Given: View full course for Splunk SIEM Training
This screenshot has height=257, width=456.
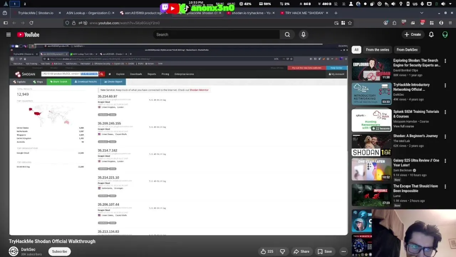Looking at the screenshot, I should click(x=404, y=126).
